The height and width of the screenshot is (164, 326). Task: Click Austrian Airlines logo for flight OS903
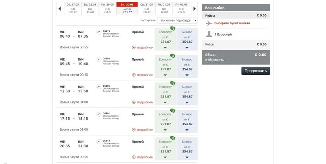click(99, 59)
